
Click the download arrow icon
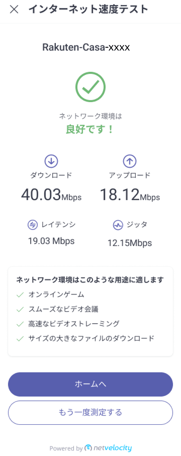pos(51,161)
